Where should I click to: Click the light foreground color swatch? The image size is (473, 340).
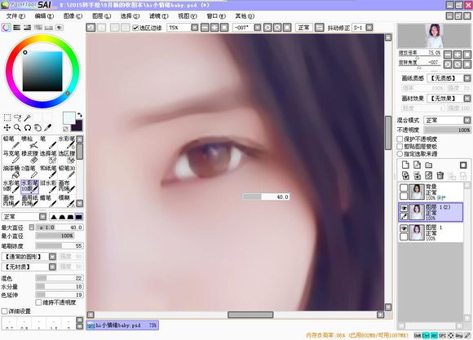coord(69,117)
